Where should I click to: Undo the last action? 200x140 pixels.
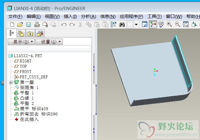pyautogui.click(x=64, y=24)
